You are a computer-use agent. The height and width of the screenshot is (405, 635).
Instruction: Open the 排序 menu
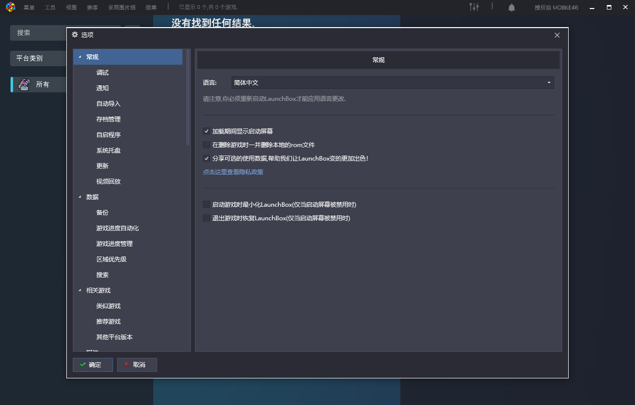point(92,8)
